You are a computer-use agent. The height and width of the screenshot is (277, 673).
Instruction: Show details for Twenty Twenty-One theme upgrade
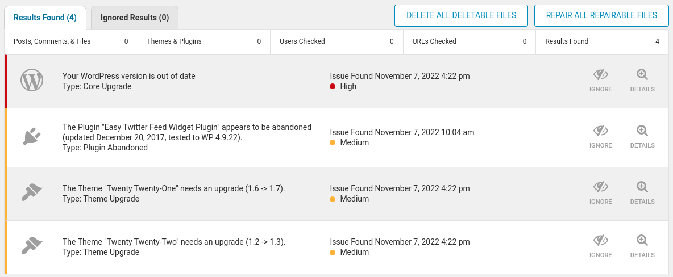coord(642,193)
